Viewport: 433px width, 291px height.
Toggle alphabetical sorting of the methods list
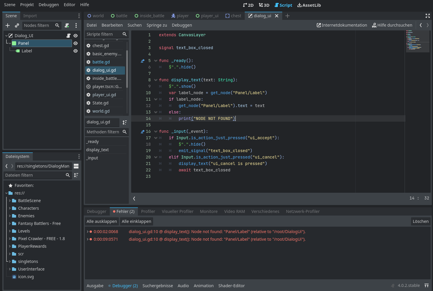click(x=125, y=122)
